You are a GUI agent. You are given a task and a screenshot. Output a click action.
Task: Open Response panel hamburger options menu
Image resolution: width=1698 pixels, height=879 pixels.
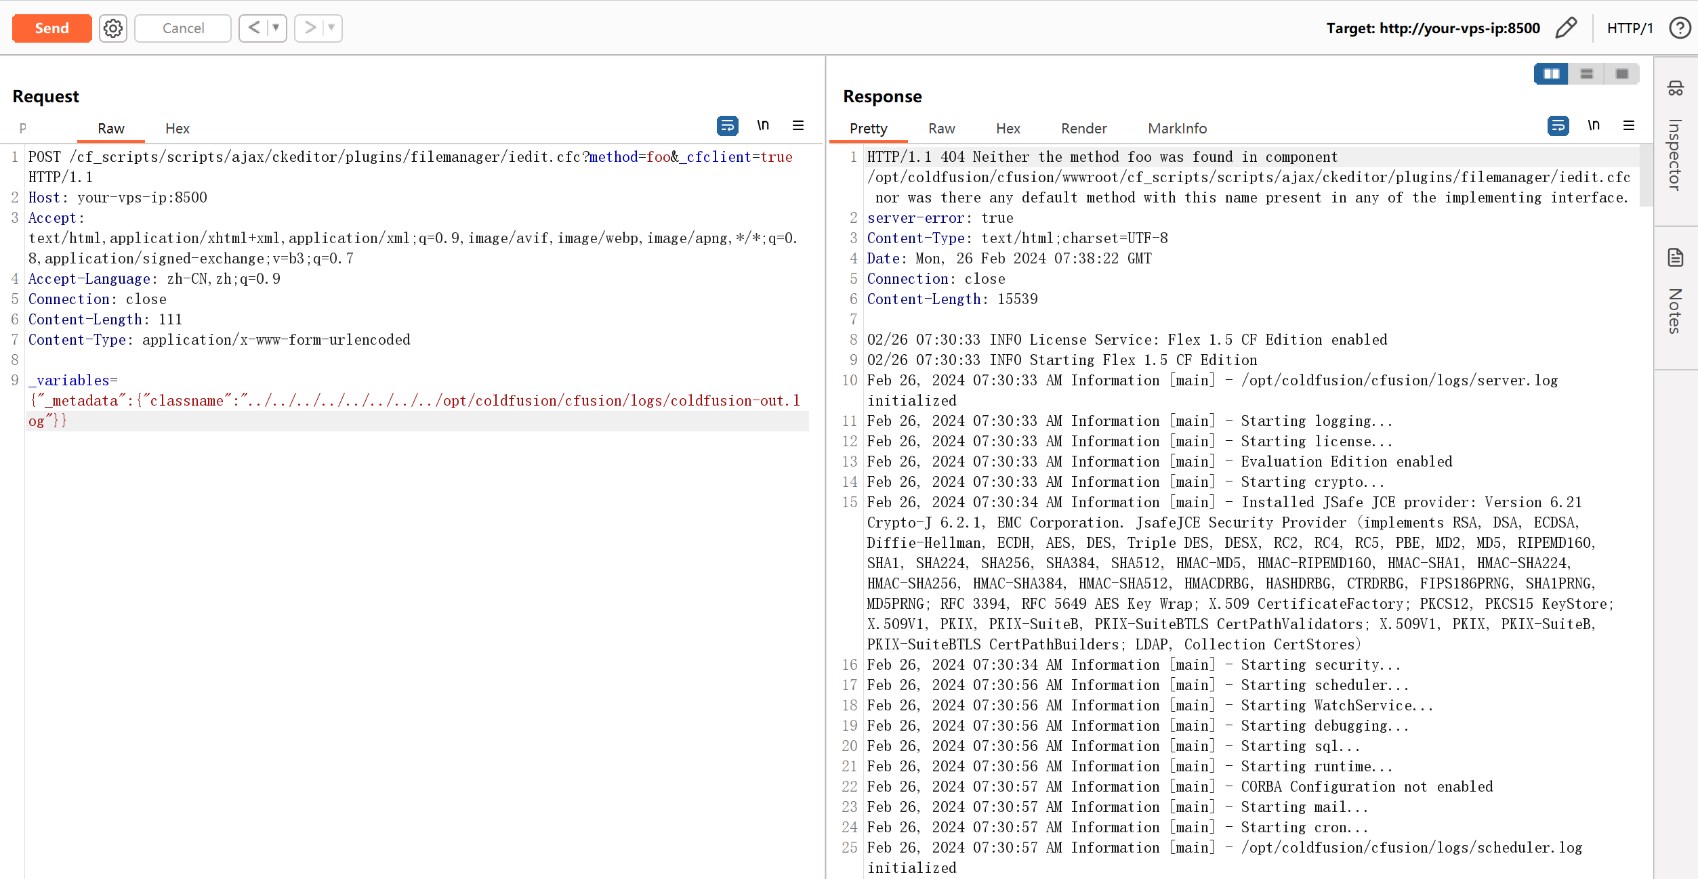pos(1629,126)
